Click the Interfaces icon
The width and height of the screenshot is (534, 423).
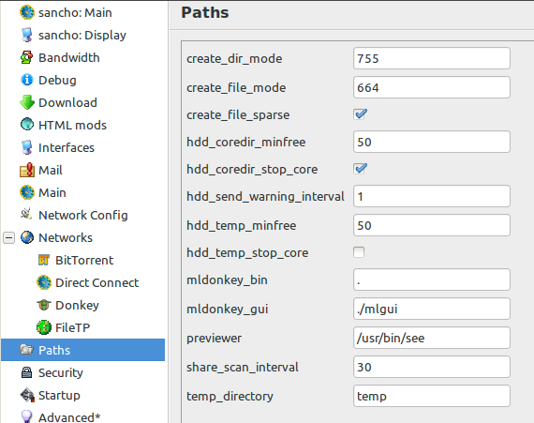tap(27, 147)
